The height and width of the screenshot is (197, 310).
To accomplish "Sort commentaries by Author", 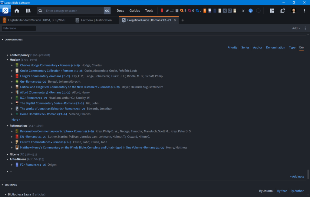I will click(x=258, y=47).
